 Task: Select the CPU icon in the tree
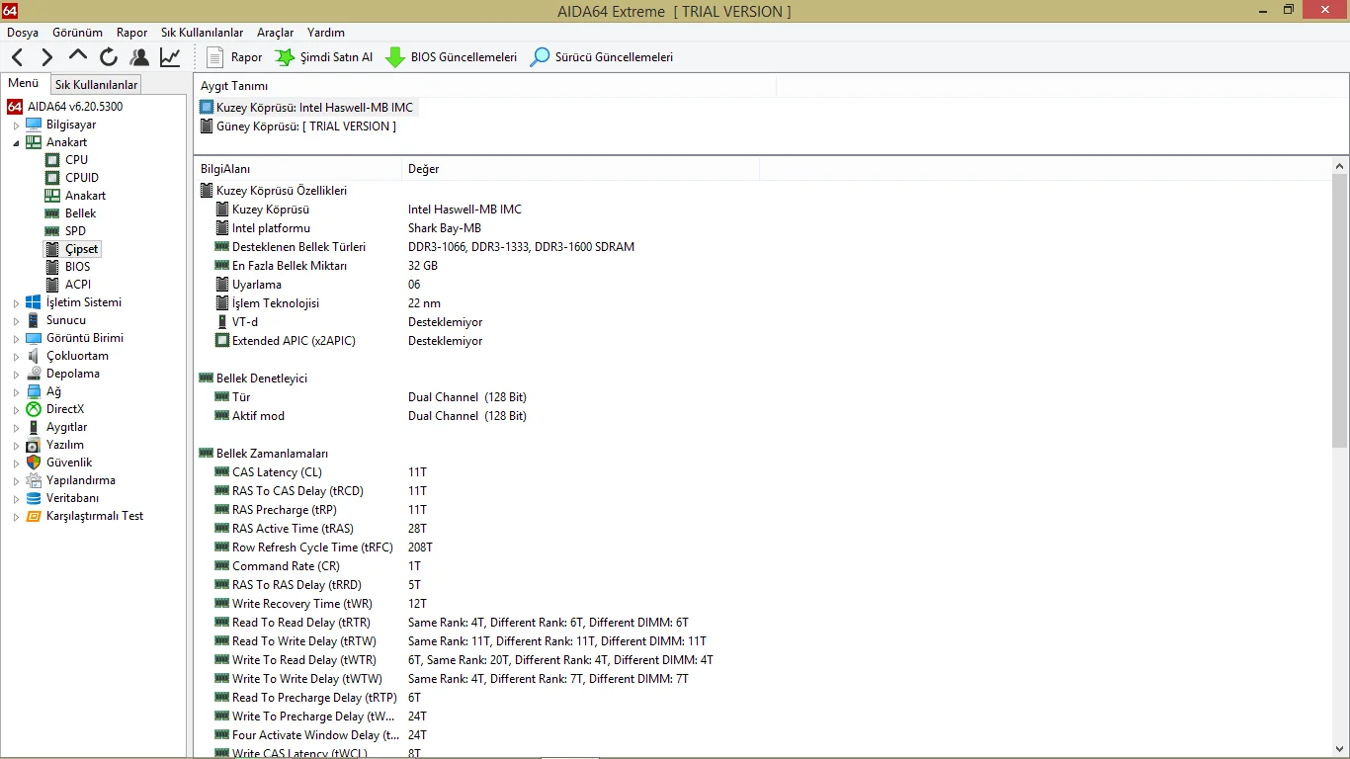[x=52, y=160]
